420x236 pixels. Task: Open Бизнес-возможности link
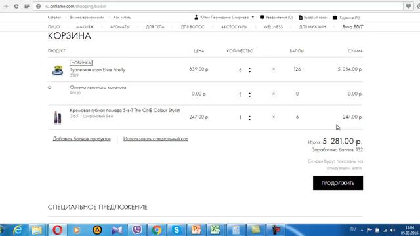pyautogui.click(x=87, y=18)
